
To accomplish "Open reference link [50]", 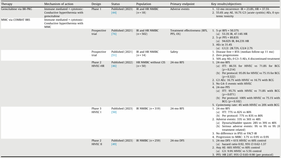I will pyautogui.click(x=114, y=112).
